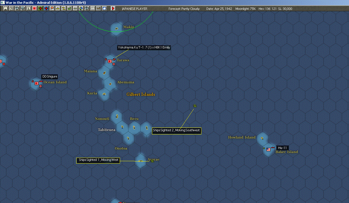Click the anchor icon at Ocean Island
Image resolution: width=349 pixels, height=203 pixels.
click(33, 81)
